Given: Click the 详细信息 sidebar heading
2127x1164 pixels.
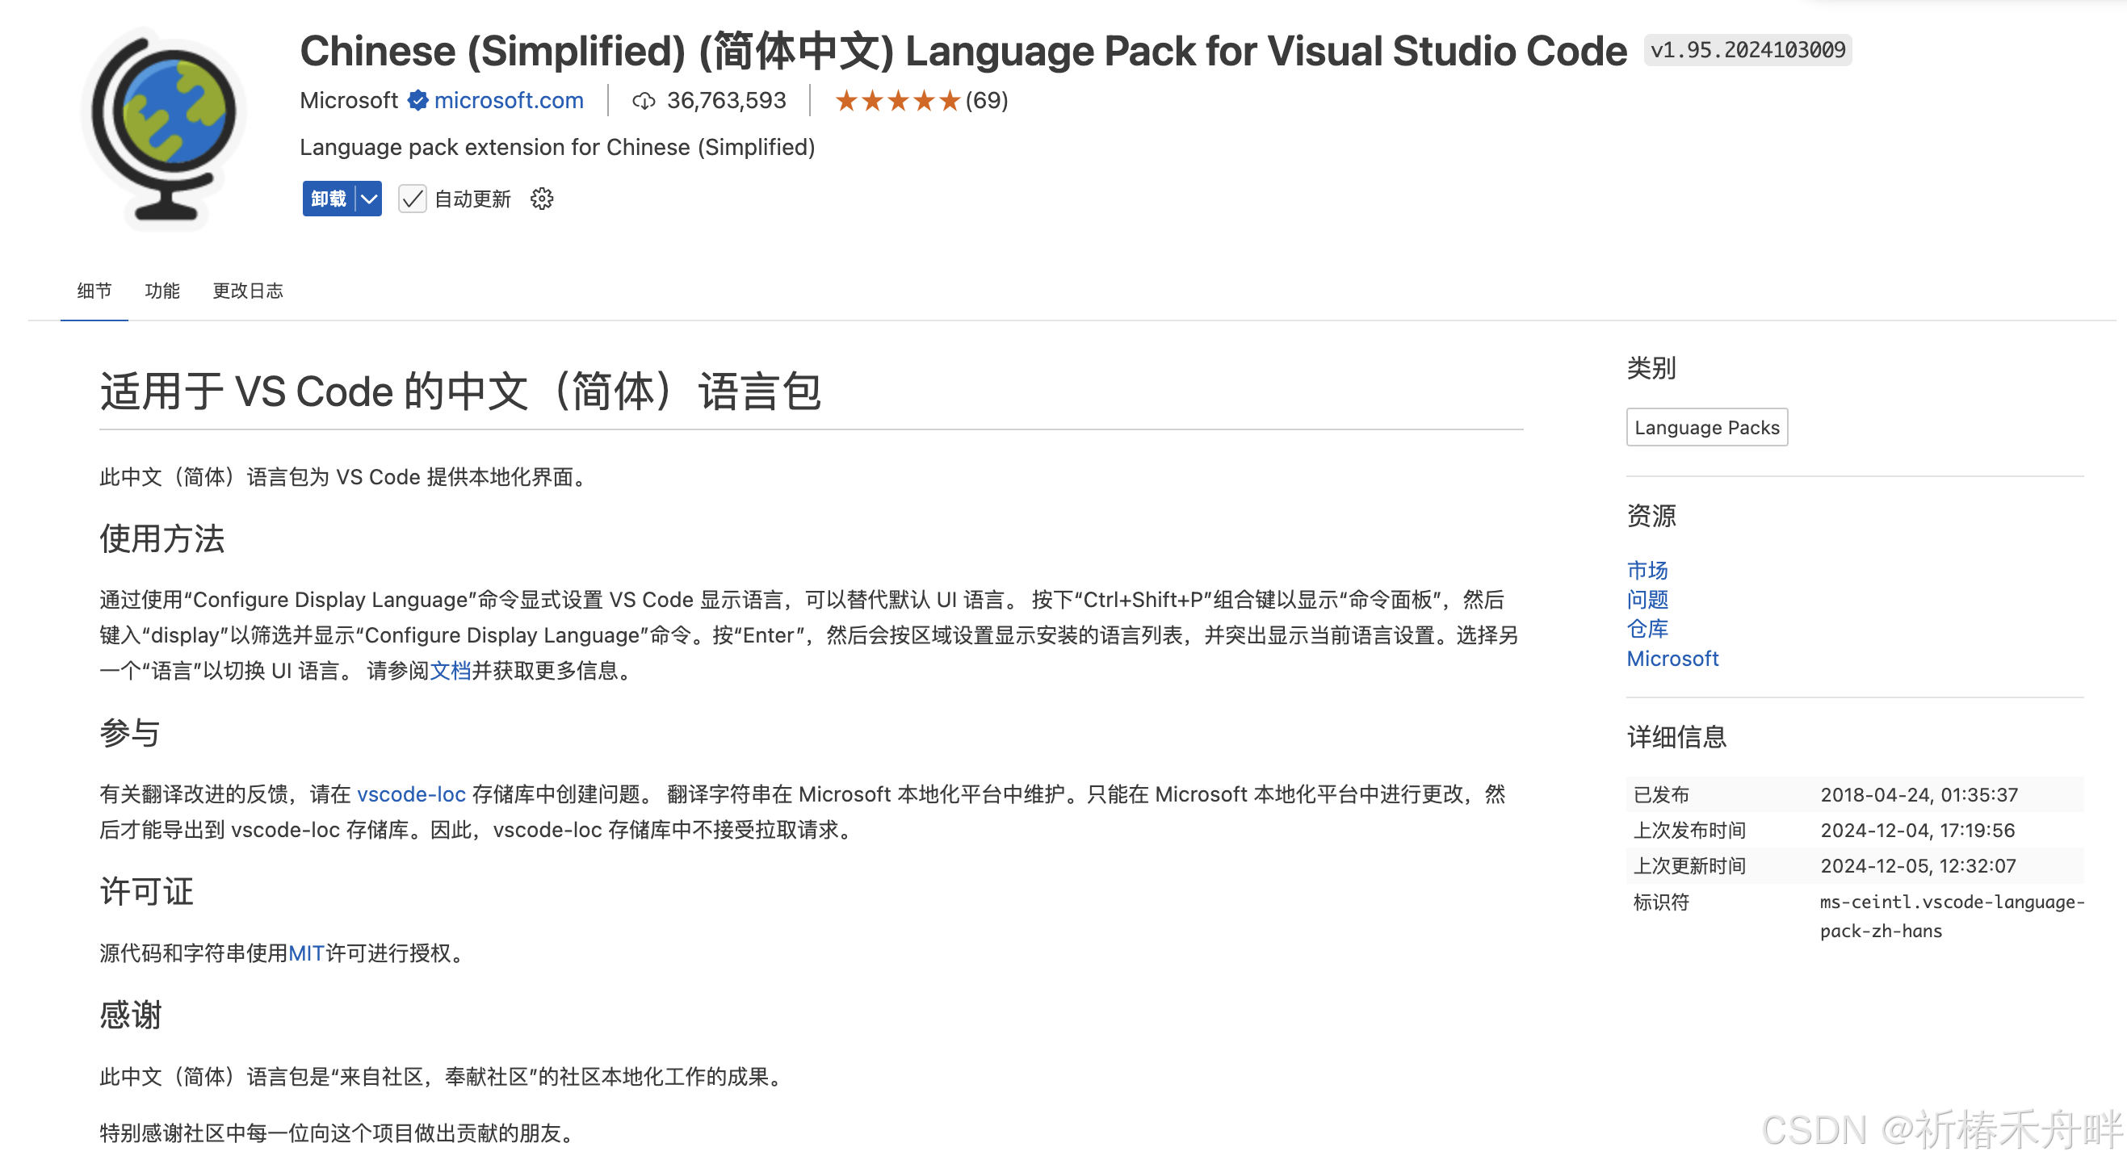Looking at the screenshot, I should click(x=1676, y=736).
